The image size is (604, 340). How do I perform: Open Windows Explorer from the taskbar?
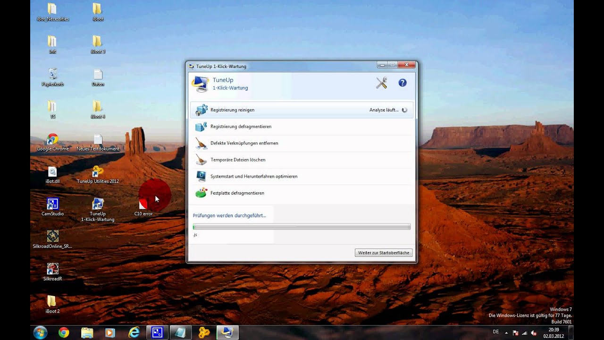(x=87, y=333)
